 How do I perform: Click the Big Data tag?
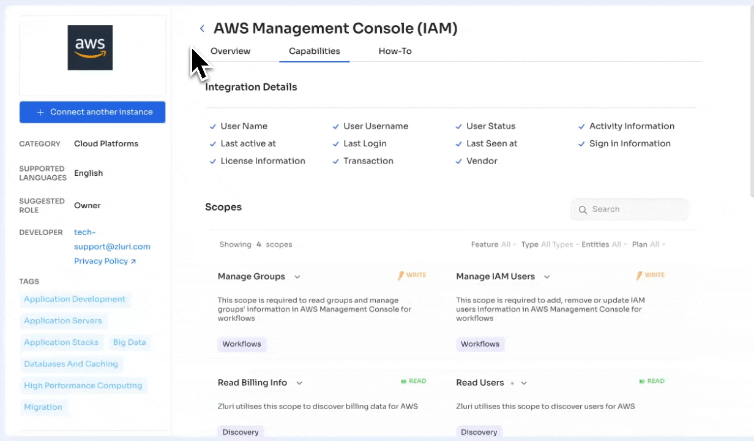coord(130,342)
